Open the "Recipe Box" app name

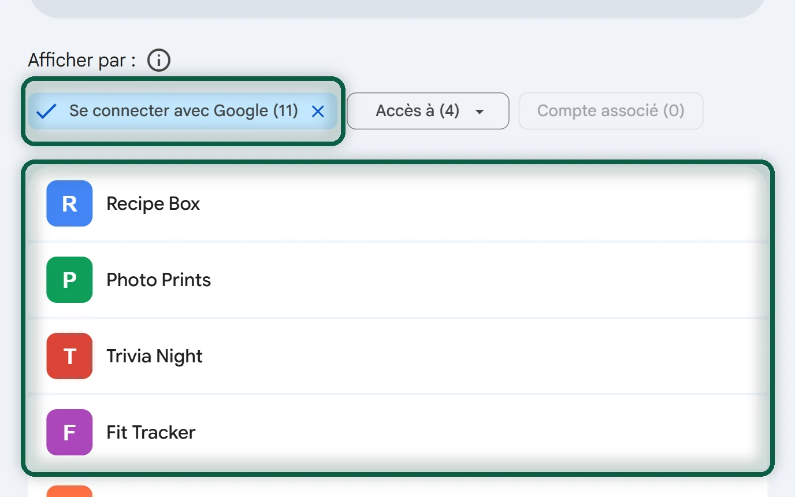pos(153,203)
